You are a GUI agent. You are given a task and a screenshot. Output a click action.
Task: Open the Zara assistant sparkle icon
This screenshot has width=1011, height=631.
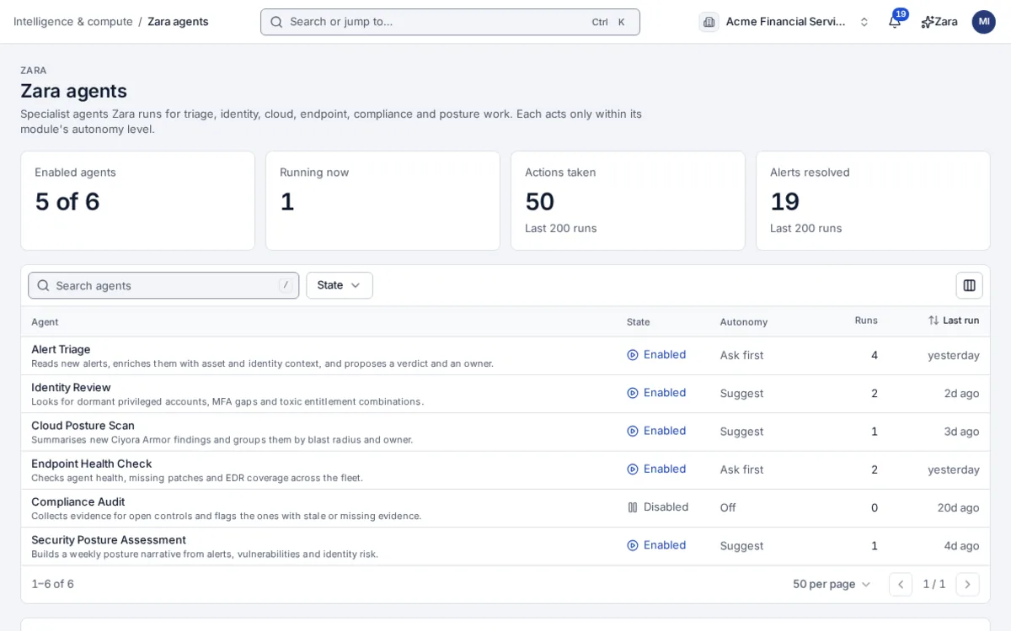[928, 22]
